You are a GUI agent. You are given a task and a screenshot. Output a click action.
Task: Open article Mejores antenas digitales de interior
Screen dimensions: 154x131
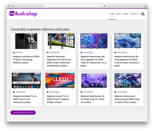[59, 61]
